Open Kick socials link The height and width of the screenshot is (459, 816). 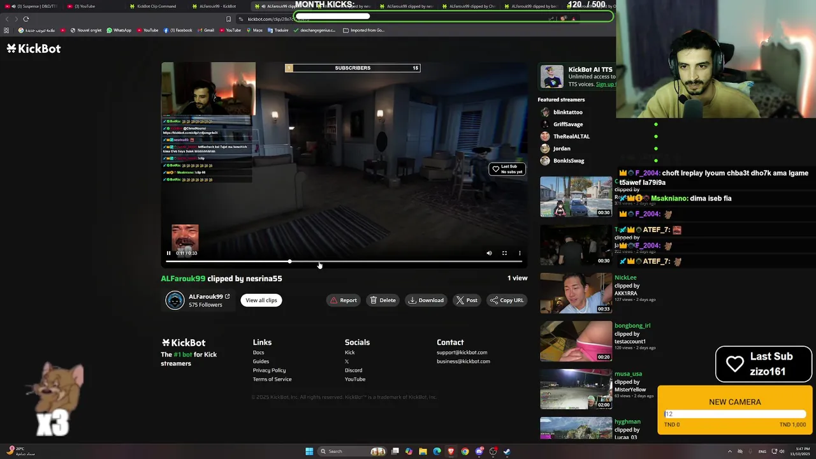(349, 353)
